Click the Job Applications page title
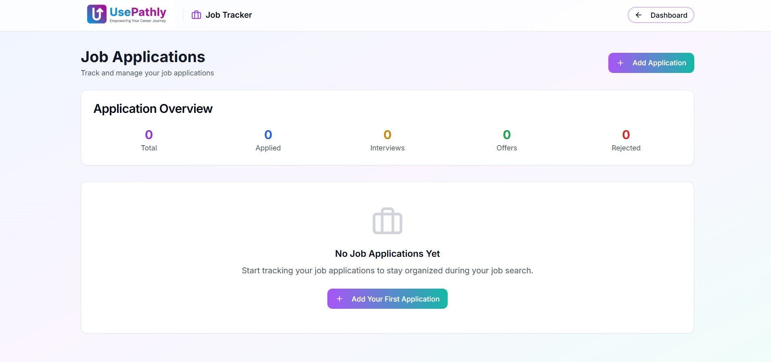 point(143,57)
